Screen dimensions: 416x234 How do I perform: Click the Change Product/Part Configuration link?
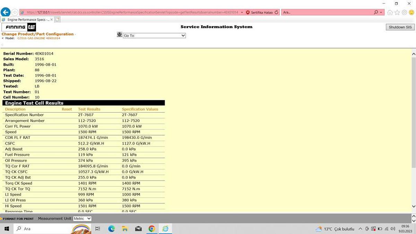coord(37,34)
